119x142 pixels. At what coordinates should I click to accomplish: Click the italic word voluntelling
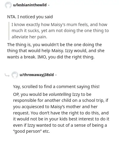(x=60, y=94)
